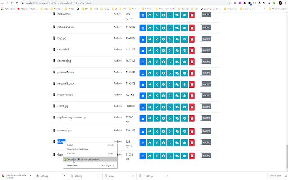Open comments for personal 1.docx
The width and height of the screenshot is (288, 180).
[x=177, y=73]
